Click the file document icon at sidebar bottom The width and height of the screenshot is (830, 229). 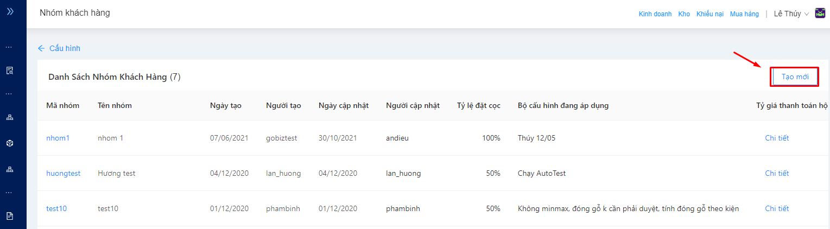click(10, 216)
